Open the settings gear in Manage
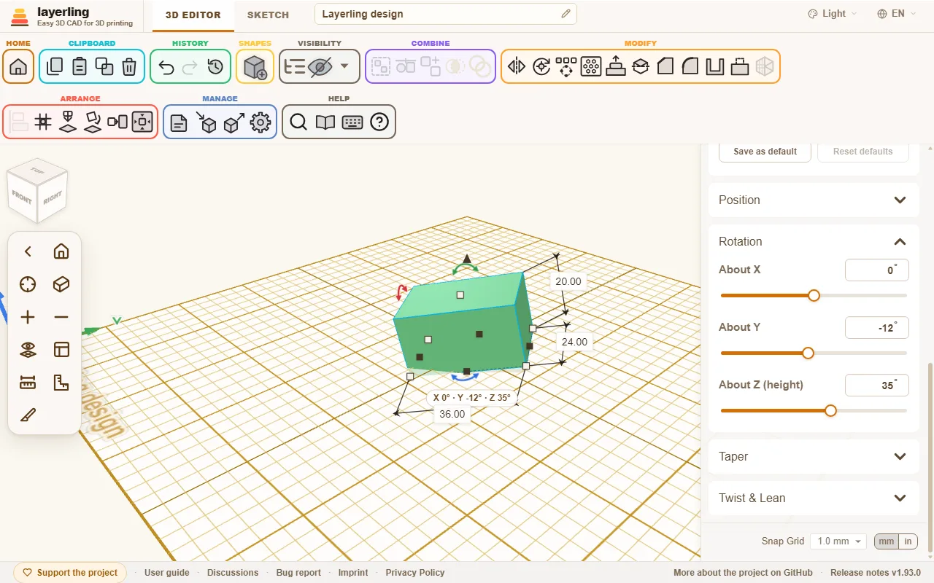 click(x=260, y=122)
